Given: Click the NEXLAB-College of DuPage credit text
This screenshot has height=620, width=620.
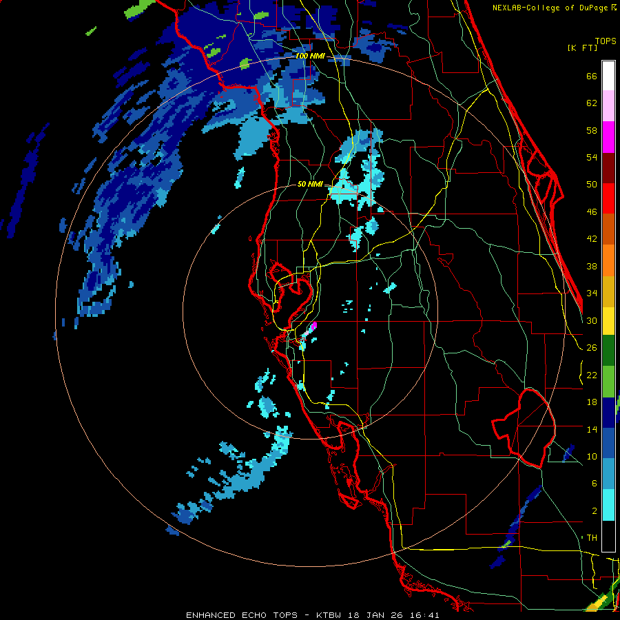Looking at the screenshot, I should 550,8.
